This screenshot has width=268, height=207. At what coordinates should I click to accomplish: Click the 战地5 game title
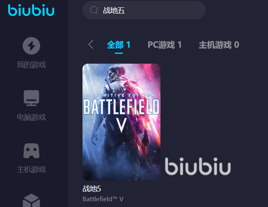(92, 189)
